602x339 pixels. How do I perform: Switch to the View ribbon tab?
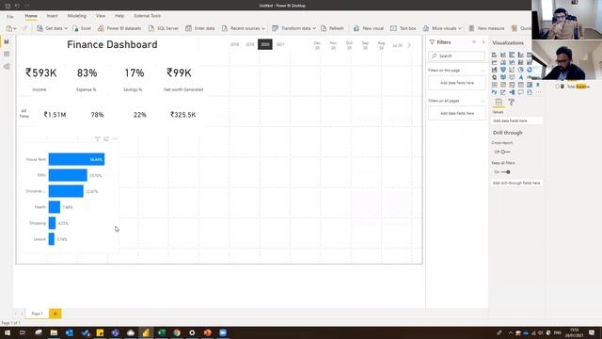[101, 16]
